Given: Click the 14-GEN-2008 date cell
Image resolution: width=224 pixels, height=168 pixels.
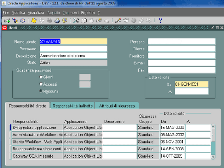Looking at the screenshot, I should [172, 149].
